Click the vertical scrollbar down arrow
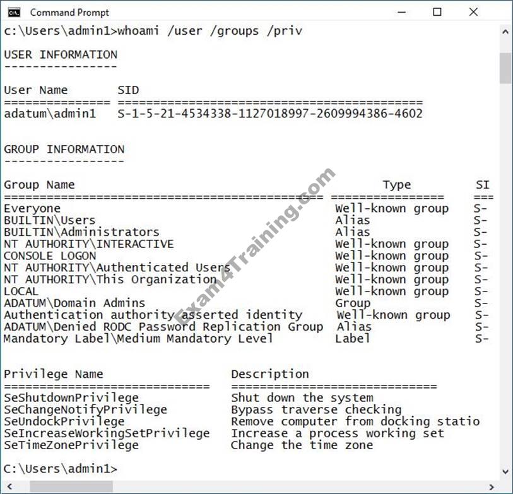The height and width of the screenshot is (494, 513). pos(505,472)
